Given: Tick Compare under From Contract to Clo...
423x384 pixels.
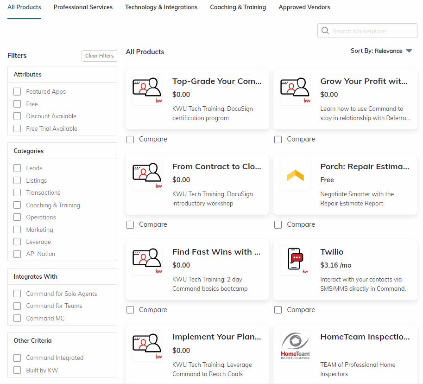Looking at the screenshot, I should coord(130,224).
